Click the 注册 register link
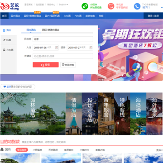The image size is (163, 163). (x=157, y=16)
